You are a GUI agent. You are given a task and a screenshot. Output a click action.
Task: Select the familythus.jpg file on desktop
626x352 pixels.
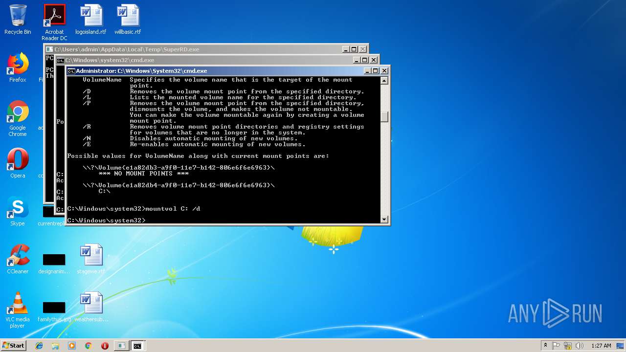click(54, 311)
